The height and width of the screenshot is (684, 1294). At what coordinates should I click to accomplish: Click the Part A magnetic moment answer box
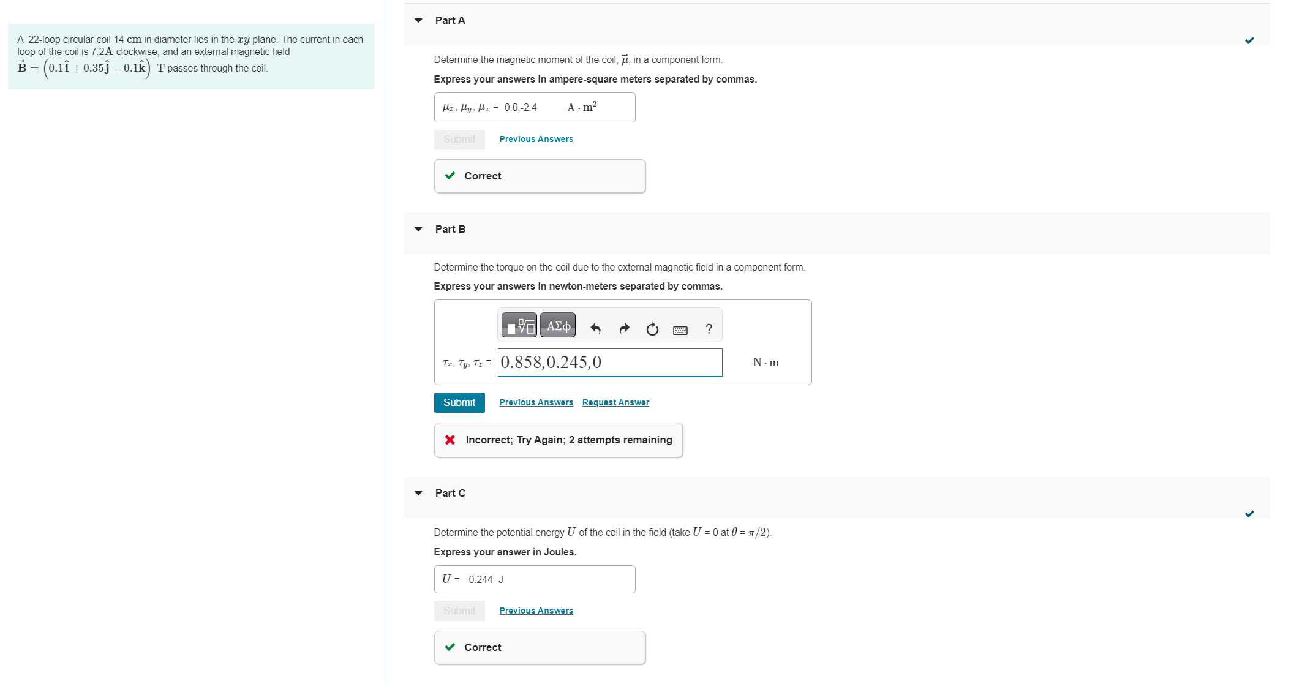pyautogui.click(x=534, y=108)
